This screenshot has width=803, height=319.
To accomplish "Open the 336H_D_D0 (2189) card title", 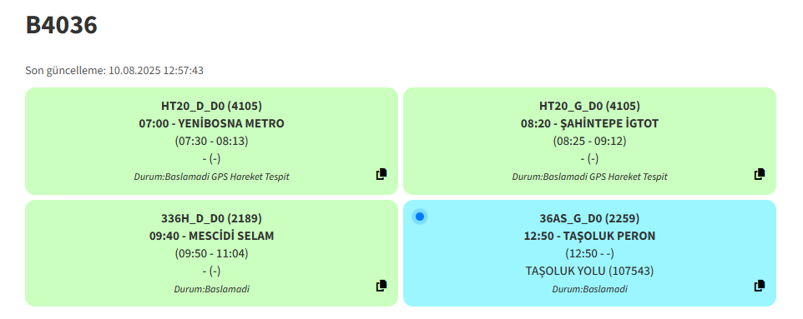I will (211, 219).
